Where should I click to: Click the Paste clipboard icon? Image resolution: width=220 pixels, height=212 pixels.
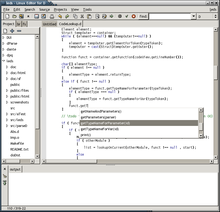coord(89,16)
